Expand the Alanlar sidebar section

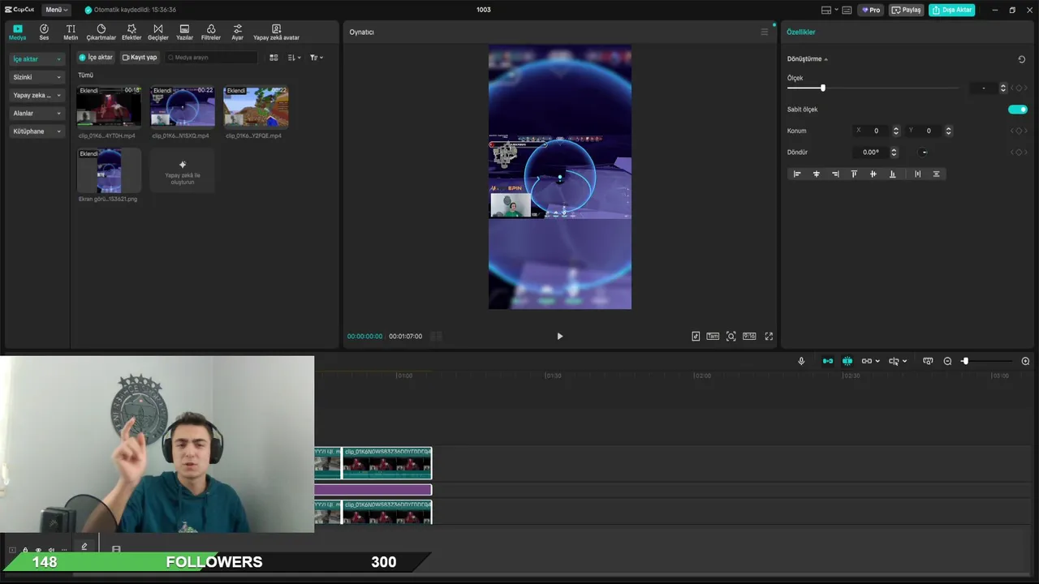[37, 113]
